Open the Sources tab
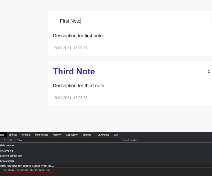 [x=13, y=135]
